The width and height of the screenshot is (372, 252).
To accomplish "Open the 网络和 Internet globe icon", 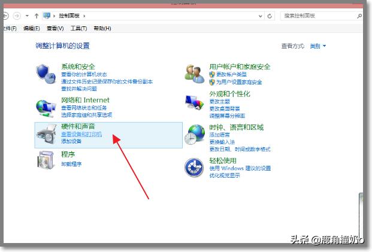I will tap(46, 108).
